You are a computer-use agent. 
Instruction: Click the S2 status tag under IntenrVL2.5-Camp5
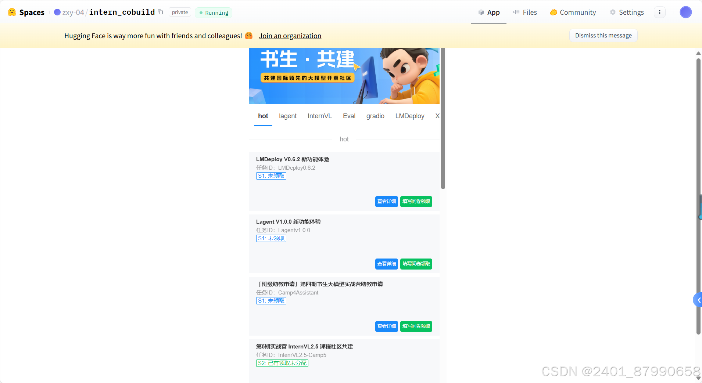pyautogui.click(x=282, y=363)
